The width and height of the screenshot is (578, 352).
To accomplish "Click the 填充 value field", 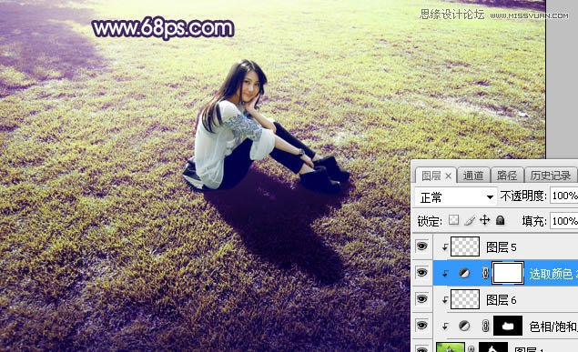I will (564, 221).
